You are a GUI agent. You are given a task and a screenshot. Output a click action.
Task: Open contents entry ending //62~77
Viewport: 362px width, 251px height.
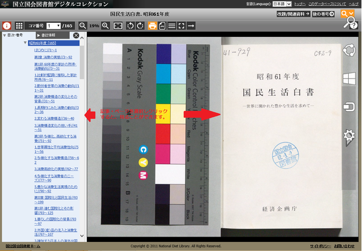pyautogui.click(x=56, y=169)
